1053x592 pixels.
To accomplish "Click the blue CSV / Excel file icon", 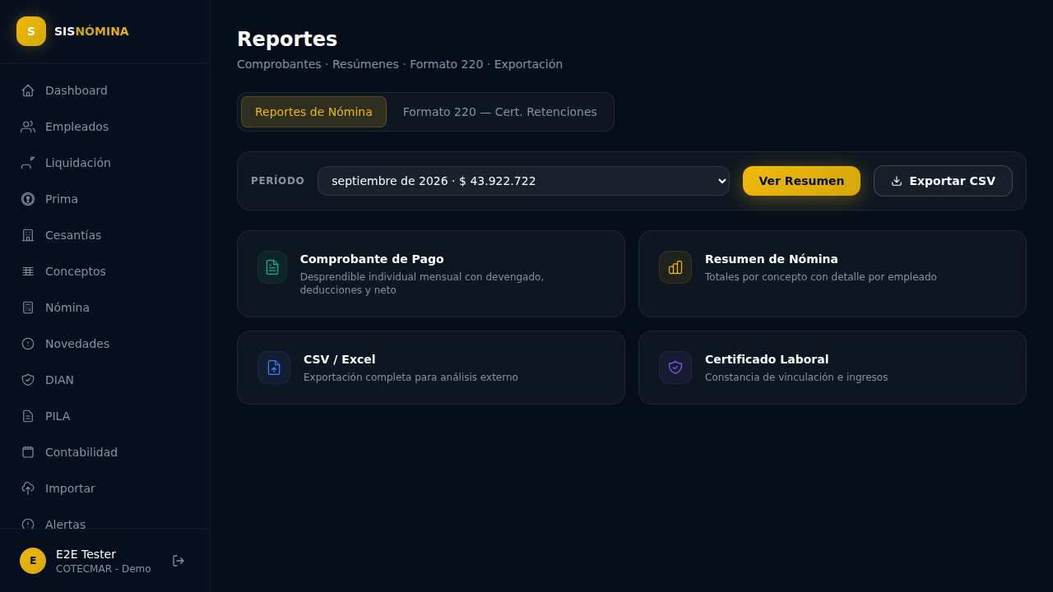I will pyautogui.click(x=274, y=368).
